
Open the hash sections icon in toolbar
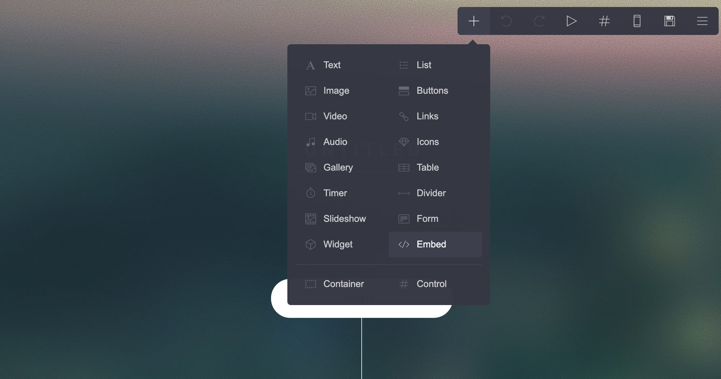tap(604, 21)
